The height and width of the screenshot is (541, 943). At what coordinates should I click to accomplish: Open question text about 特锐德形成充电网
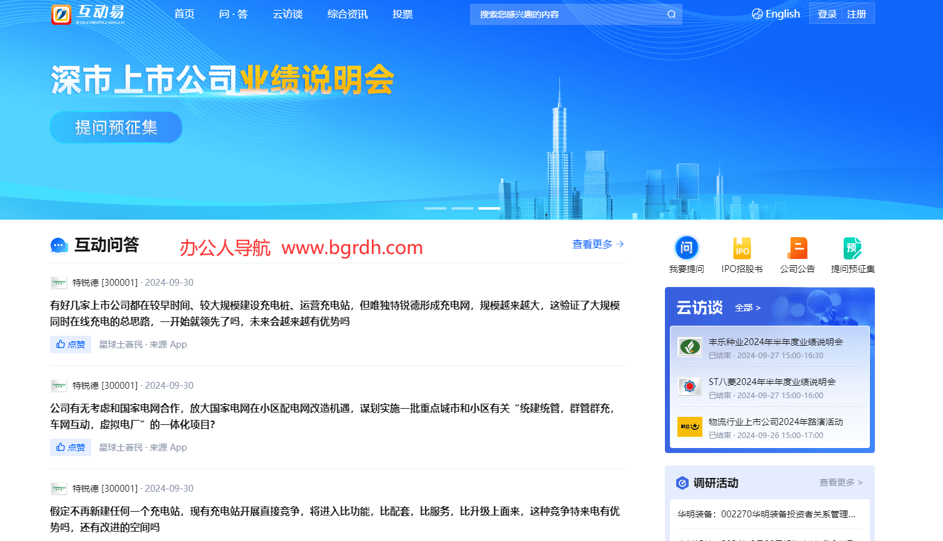tap(335, 313)
